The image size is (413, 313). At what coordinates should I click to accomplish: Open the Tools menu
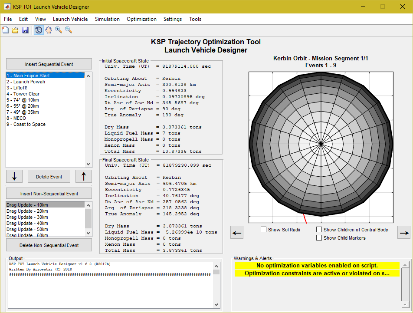[195, 19]
